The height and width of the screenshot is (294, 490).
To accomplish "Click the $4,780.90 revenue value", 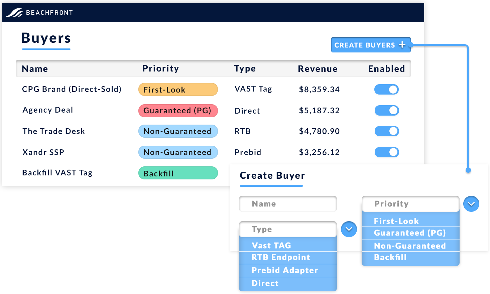I will [319, 131].
